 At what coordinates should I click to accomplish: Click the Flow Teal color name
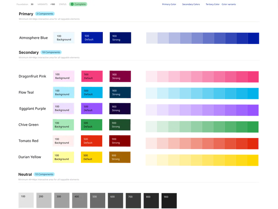[26, 92]
